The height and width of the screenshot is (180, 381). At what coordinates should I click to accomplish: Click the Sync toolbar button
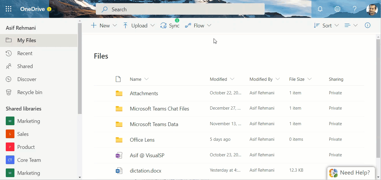(x=170, y=25)
